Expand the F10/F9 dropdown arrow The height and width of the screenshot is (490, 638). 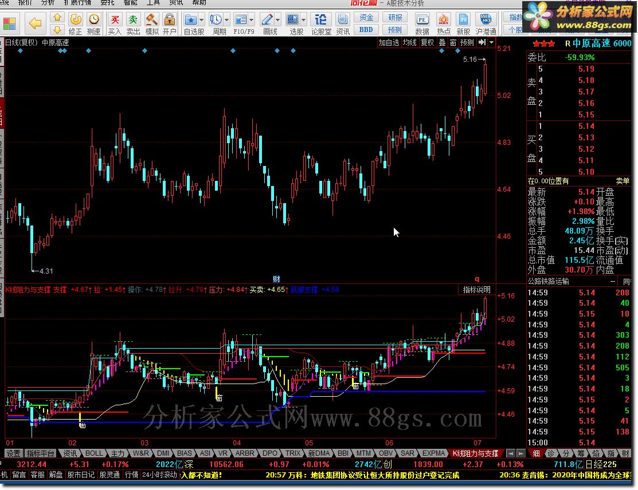point(252,19)
